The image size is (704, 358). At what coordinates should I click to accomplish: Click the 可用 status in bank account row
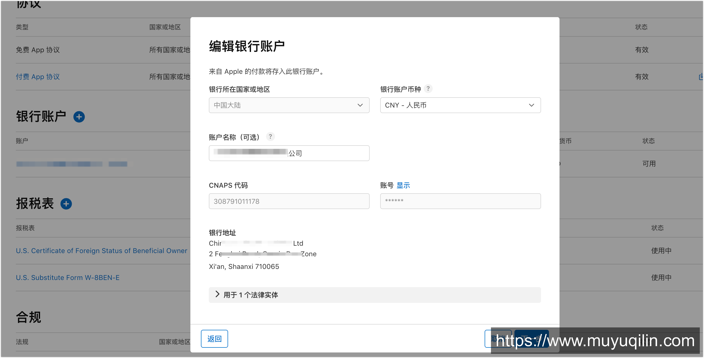(649, 164)
